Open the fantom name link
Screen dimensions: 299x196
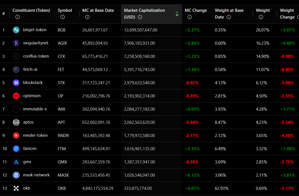pos(30,149)
